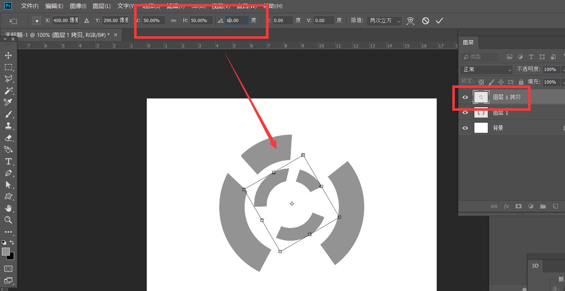The image size is (565, 291).
Task: Select the Eyedropper tool
Action: pyautogui.click(x=8, y=102)
